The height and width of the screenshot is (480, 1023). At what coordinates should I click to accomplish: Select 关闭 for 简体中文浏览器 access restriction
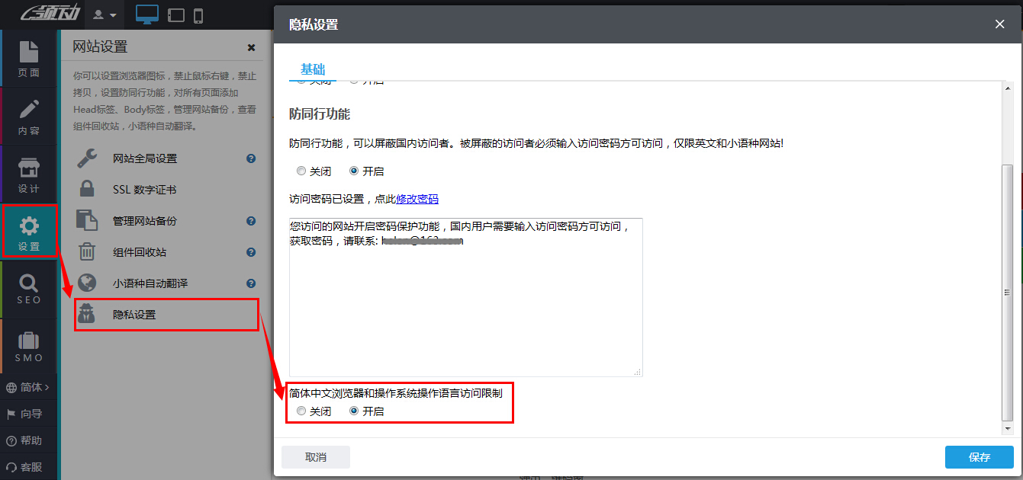coord(301,411)
